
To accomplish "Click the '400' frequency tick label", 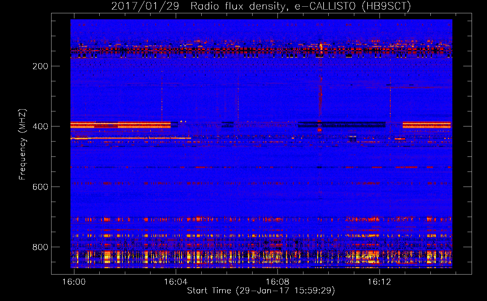I will tap(40, 126).
